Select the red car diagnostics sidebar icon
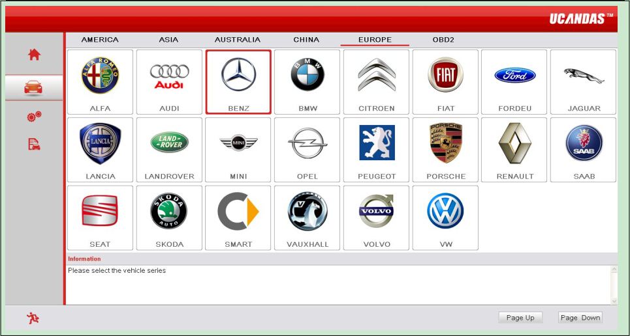Image resolution: width=630 pixels, height=336 pixels. (x=34, y=87)
